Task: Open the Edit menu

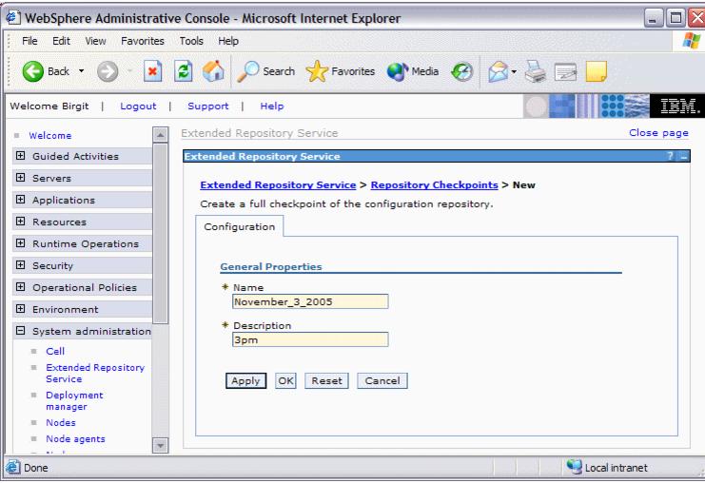Action: coord(61,41)
